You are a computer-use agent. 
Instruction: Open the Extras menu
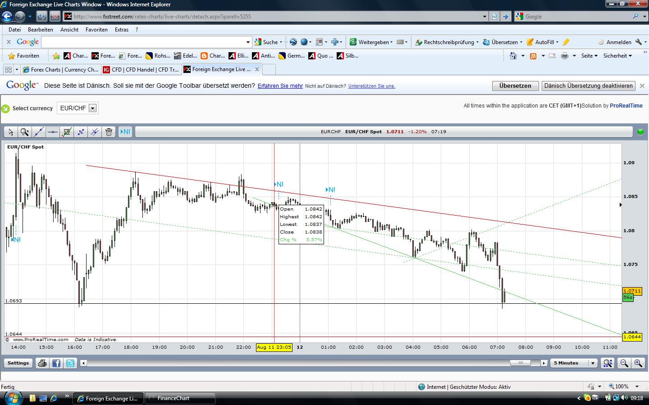tap(122, 30)
